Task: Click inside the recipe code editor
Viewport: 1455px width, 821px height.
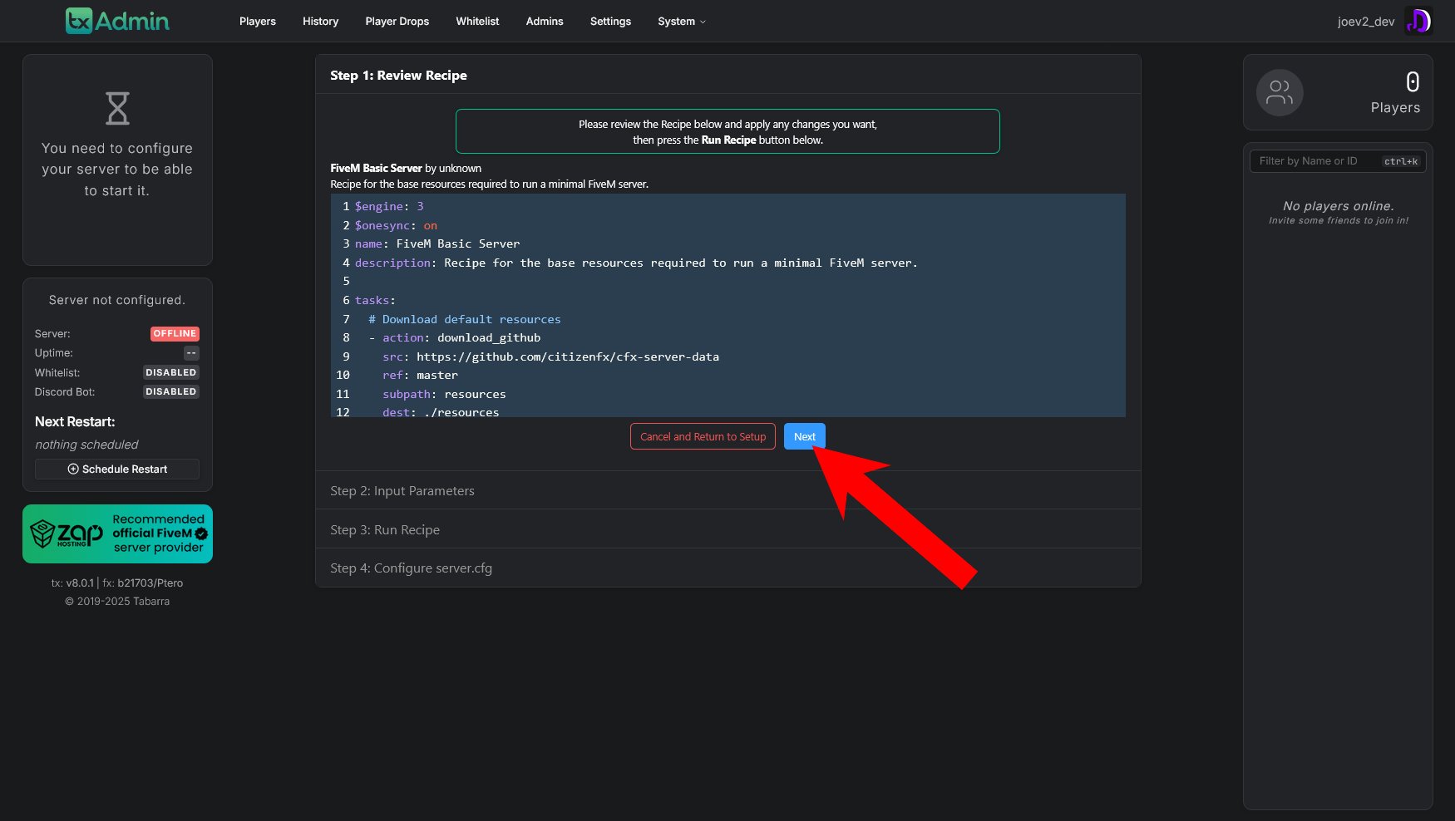Action: (x=727, y=306)
